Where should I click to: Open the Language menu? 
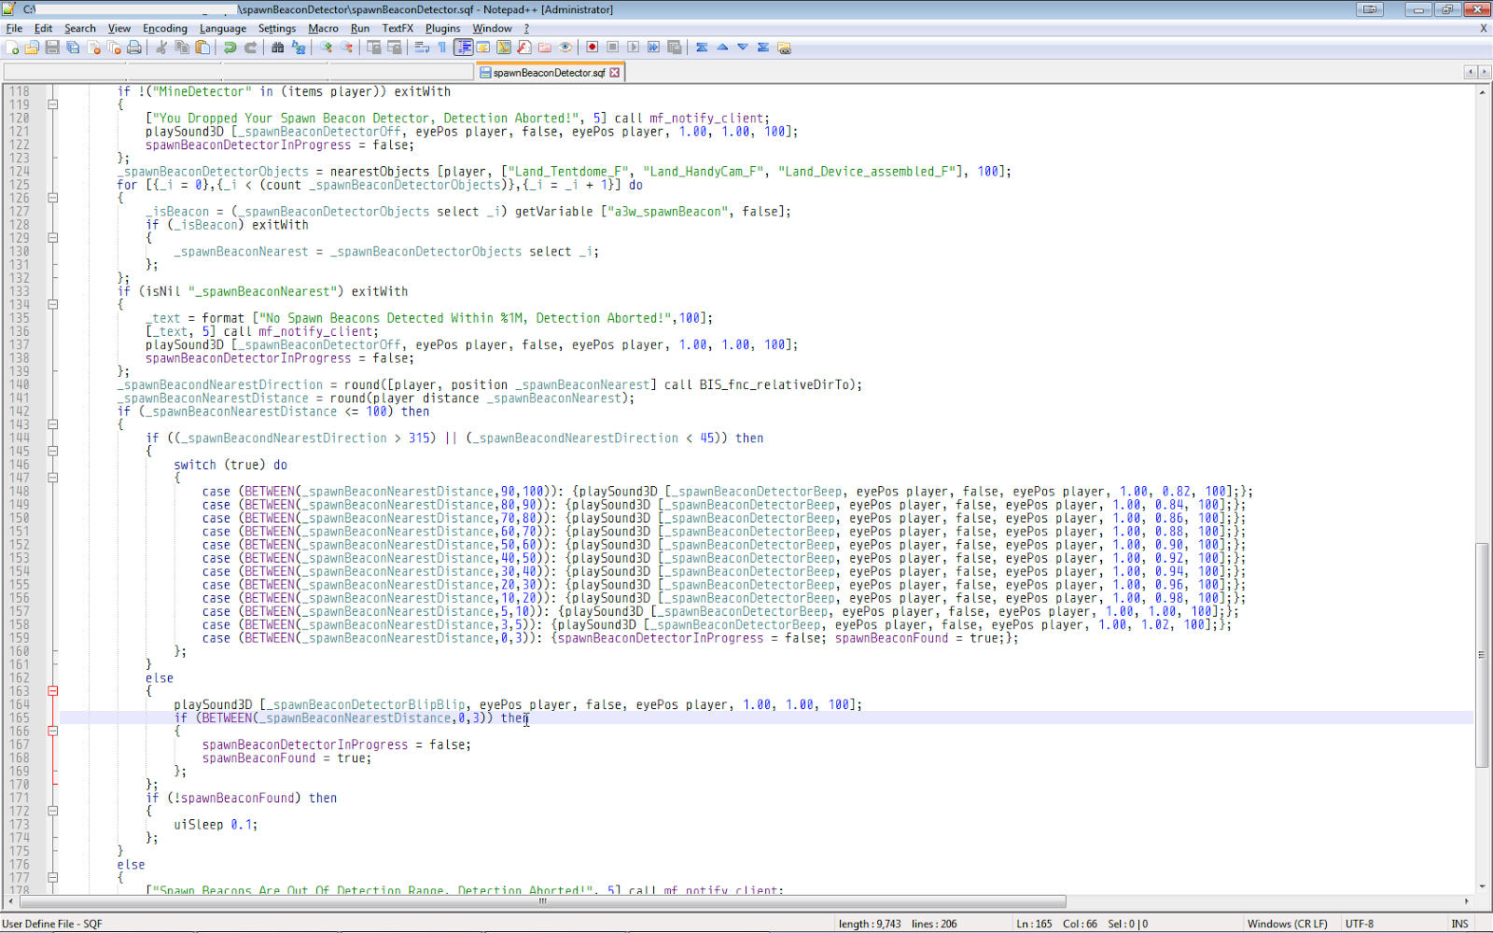pos(223,29)
